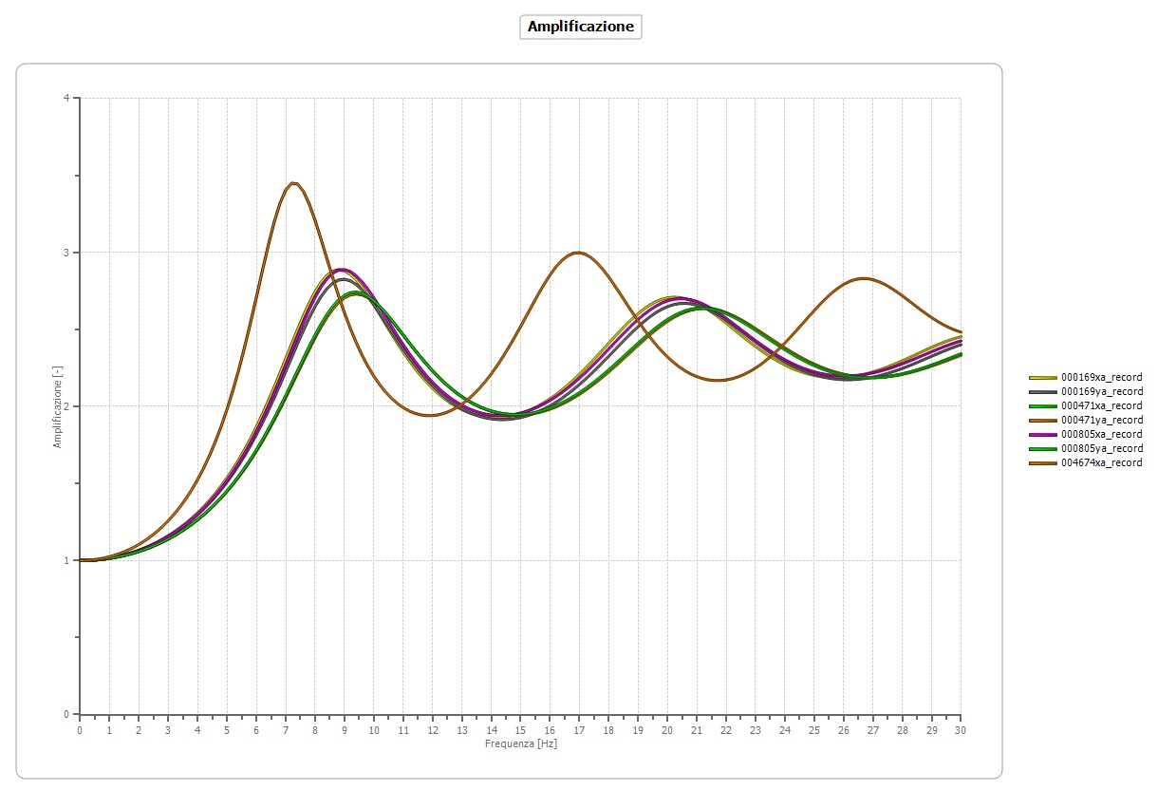Click the 15 tick on the frequency axis
Viewport: 1158px width, 790px height.
pos(520,730)
